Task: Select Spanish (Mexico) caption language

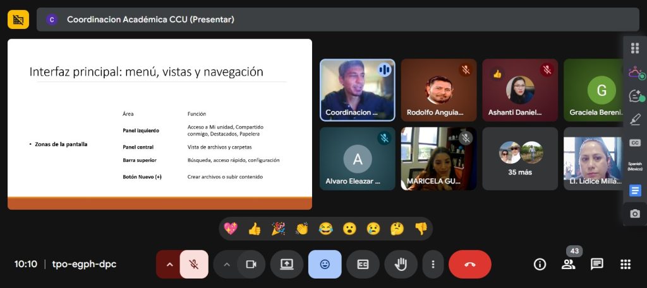Action: 635,166
